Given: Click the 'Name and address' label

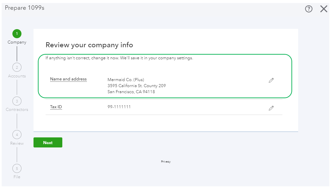Looking at the screenshot, I should tap(68, 79).
